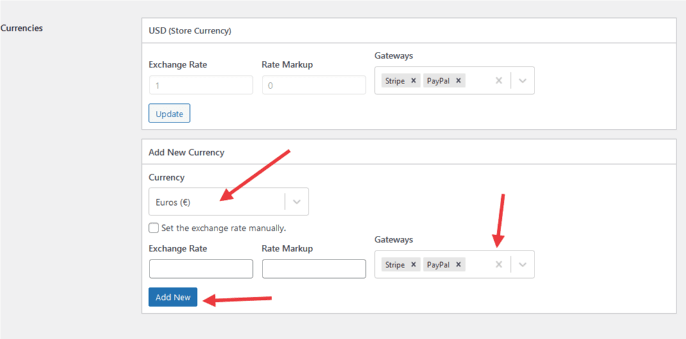
Task: Click the Euros (€) selected currency value
Action: click(173, 202)
